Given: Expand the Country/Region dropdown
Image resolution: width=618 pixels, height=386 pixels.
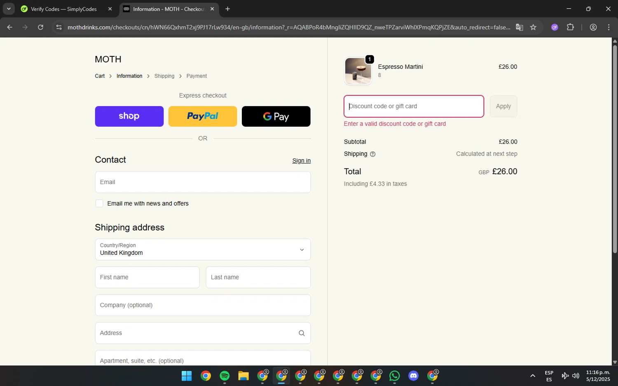Looking at the screenshot, I should (x=203, y=249).
